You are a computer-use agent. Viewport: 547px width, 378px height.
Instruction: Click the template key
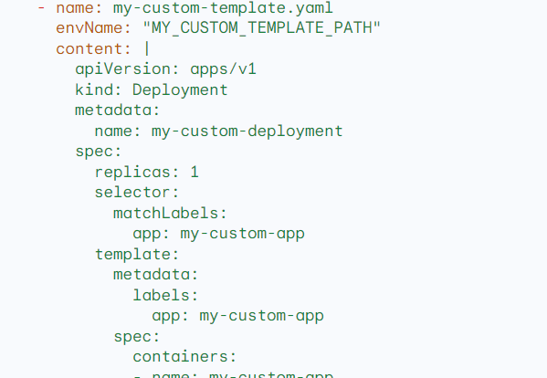137,254
